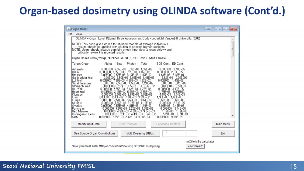The image size is (304, 171).
Task: Go to Main Menu
Action: point(223,124)
